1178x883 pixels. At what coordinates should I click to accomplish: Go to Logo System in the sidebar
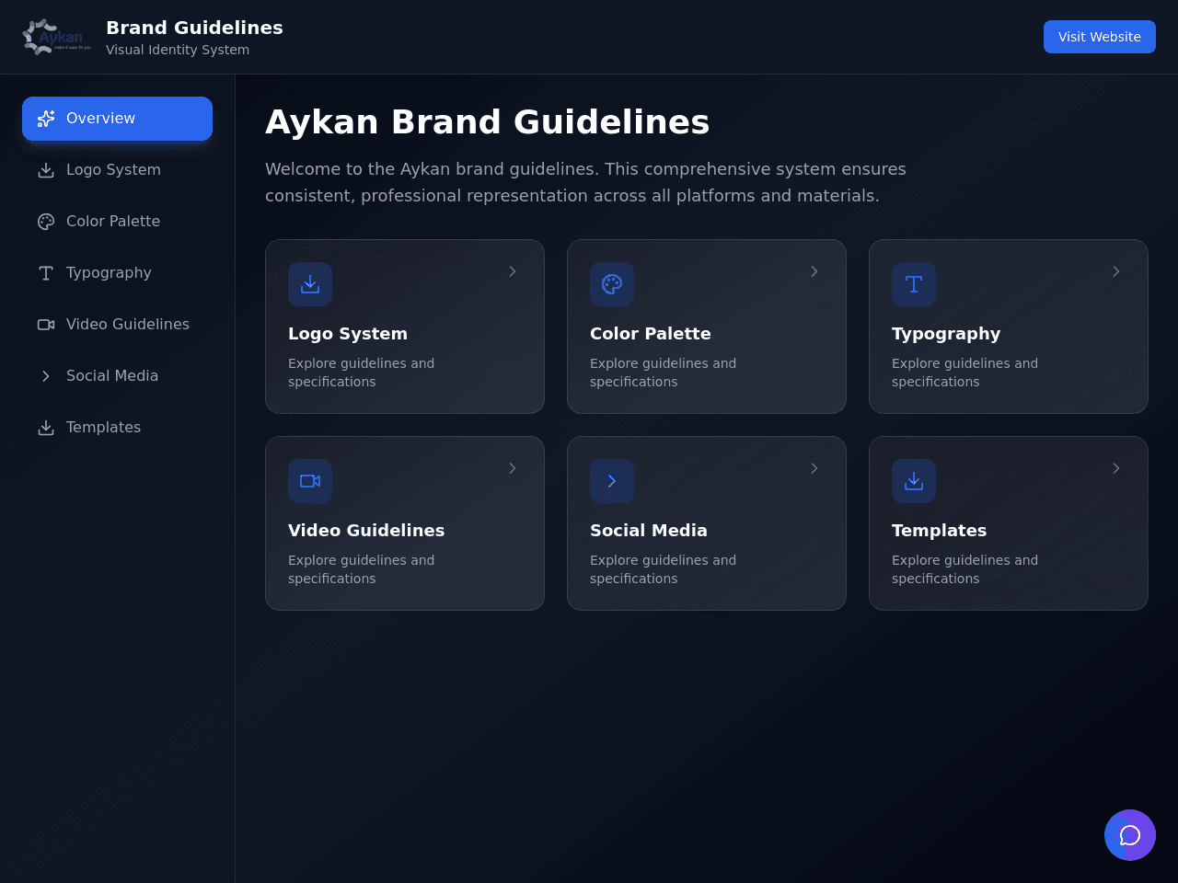(x=117, y=170)
